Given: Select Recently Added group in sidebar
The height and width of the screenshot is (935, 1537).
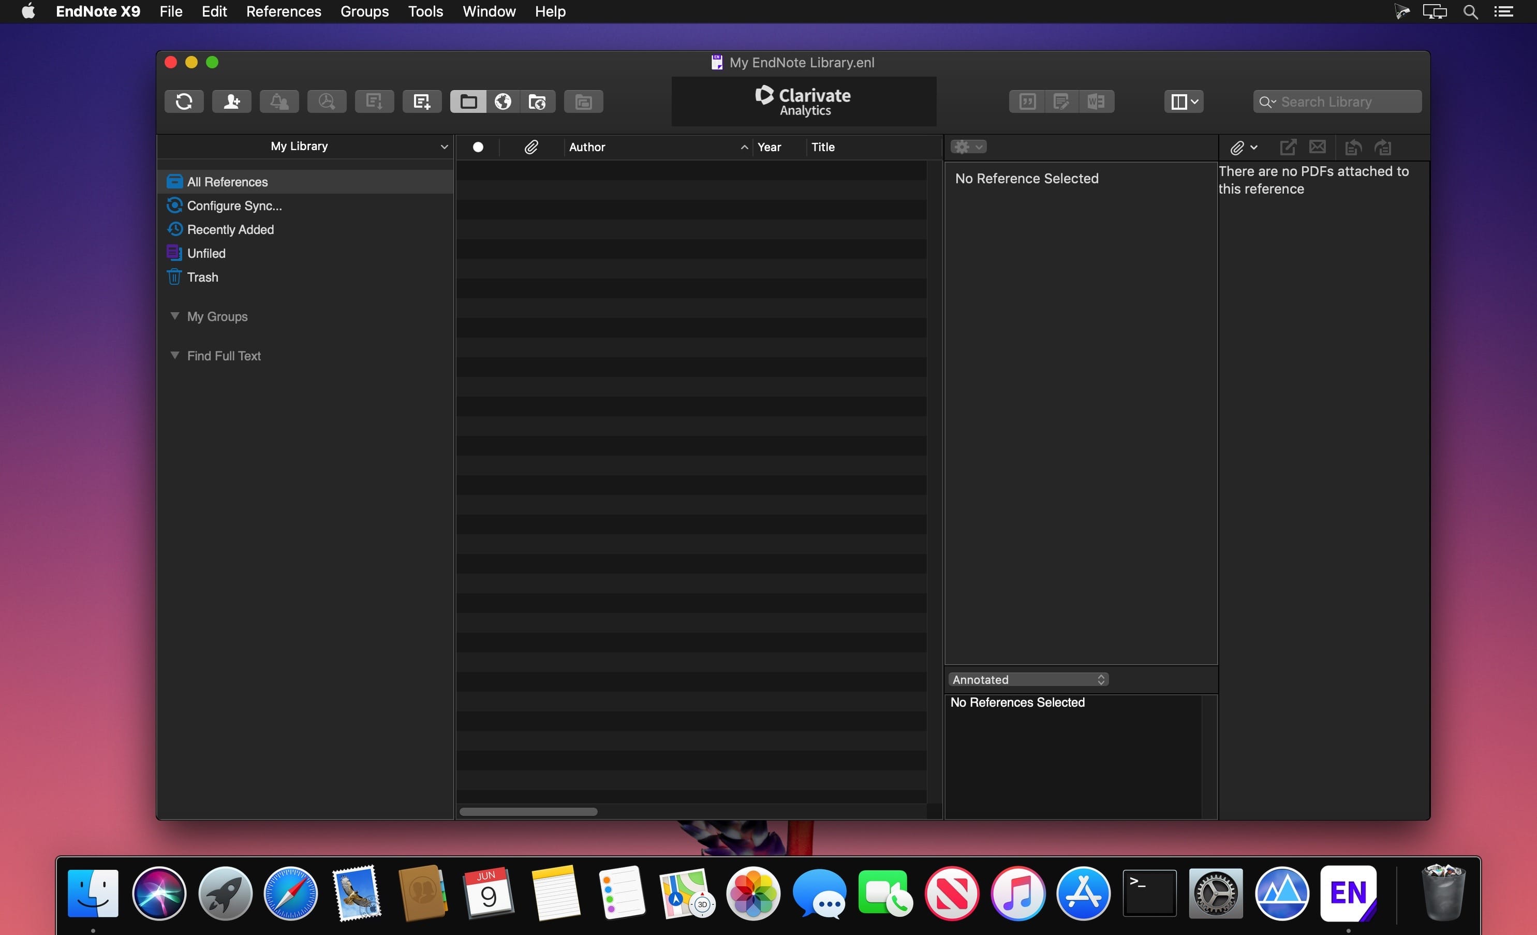Looking at the screenshot, I should (231, 228).
